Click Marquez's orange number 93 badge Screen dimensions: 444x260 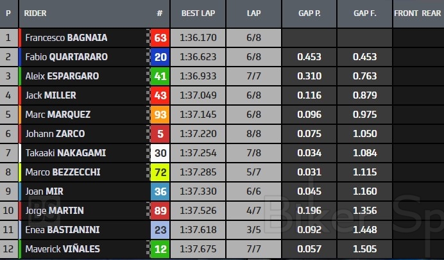pos(160,115)
